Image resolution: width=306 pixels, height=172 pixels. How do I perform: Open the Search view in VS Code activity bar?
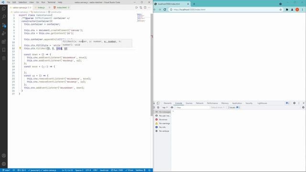click(x=4, y=17)
